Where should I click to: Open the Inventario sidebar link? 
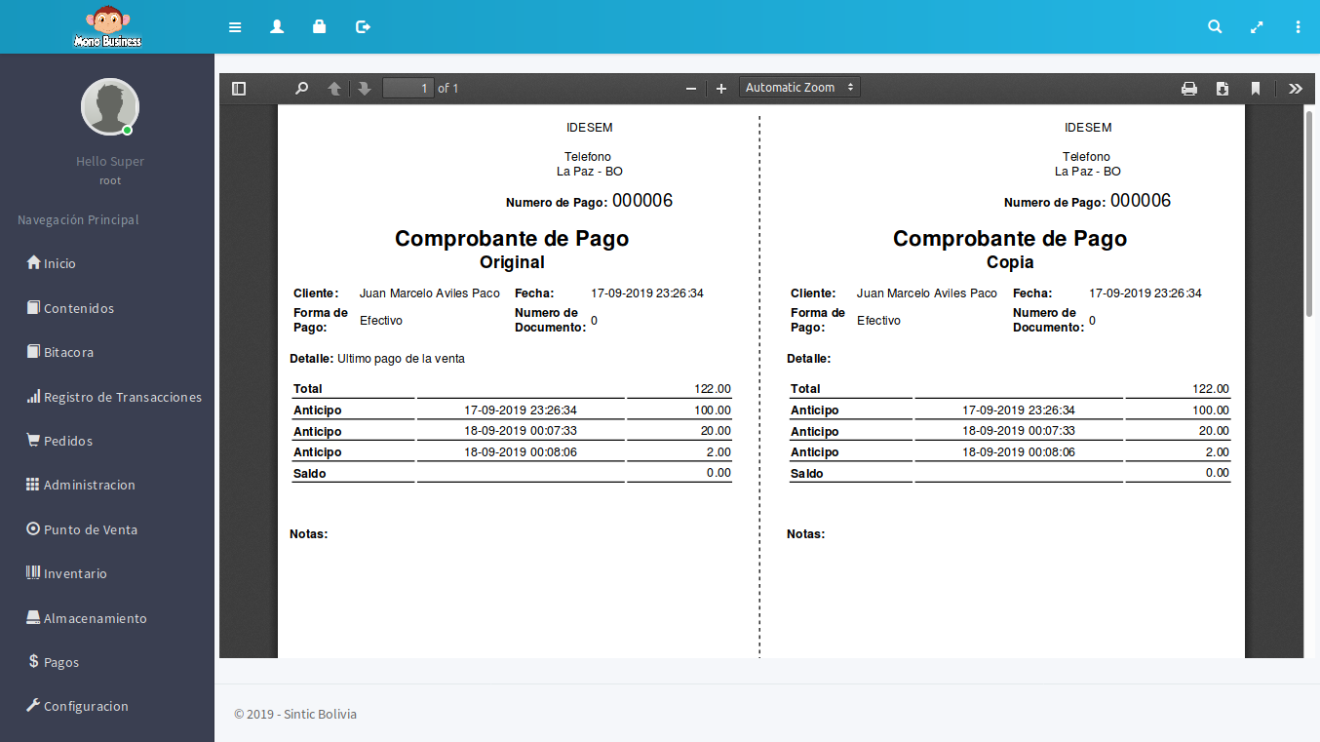tap(75, 573)
